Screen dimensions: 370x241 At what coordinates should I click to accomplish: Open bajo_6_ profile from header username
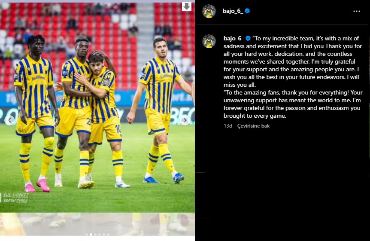coord(233,11)
